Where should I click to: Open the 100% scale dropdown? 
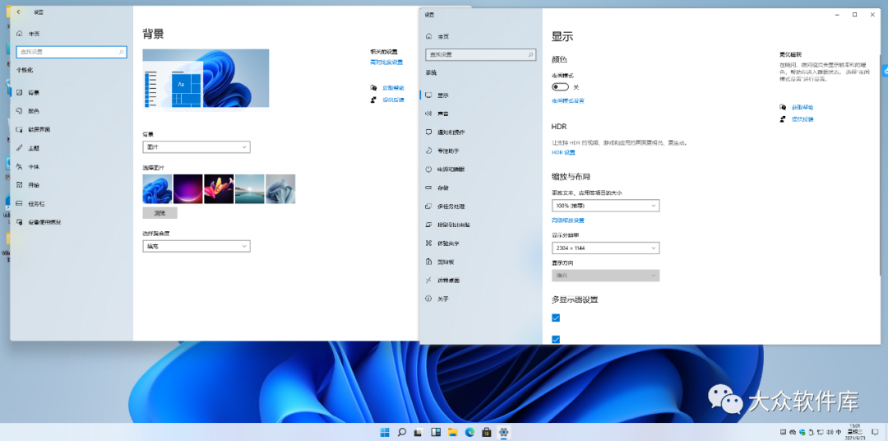pyautogui.click(x=605, y=205)
